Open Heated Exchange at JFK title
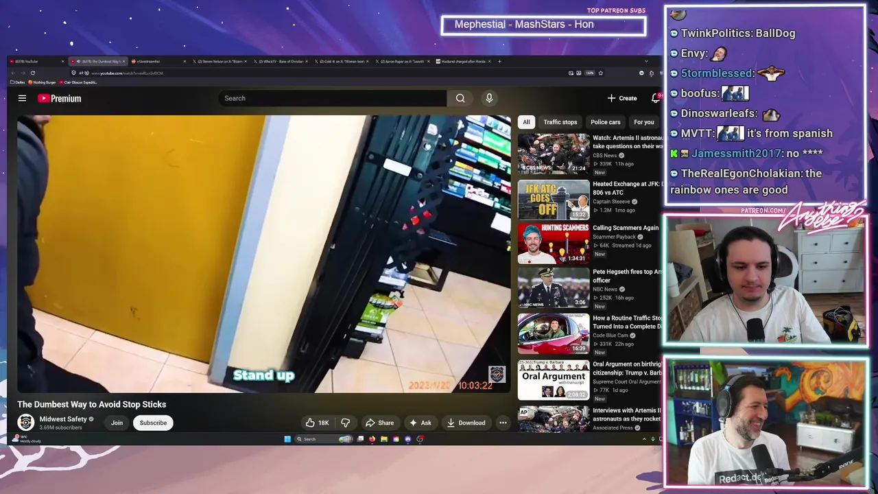 [628, 188]
